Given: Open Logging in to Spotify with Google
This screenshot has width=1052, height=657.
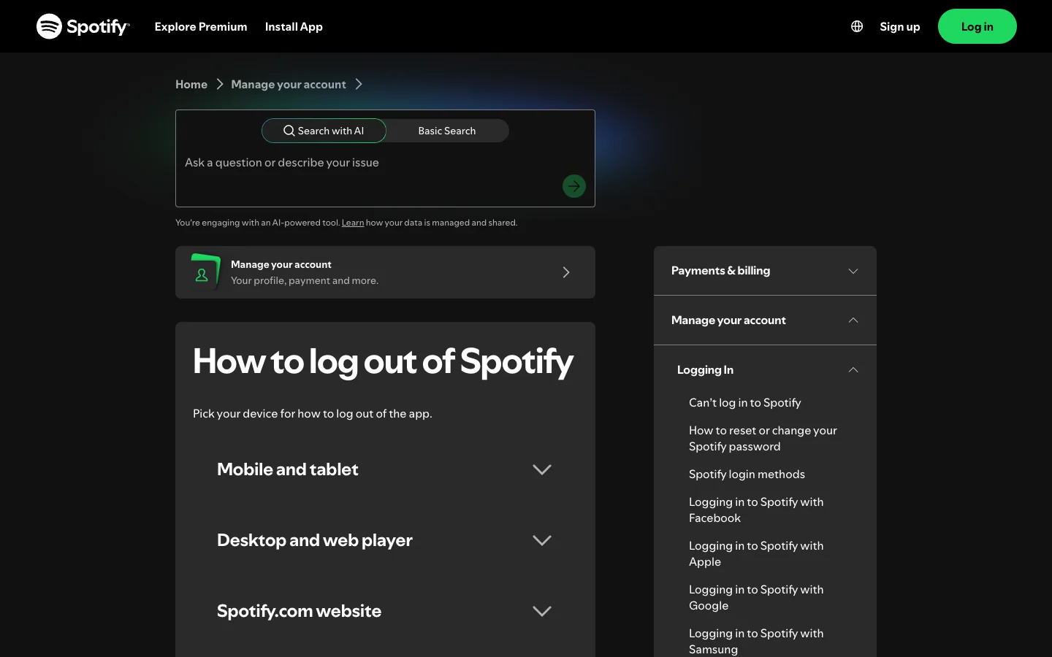Looking at the screenshot, I should click(756, 598).
